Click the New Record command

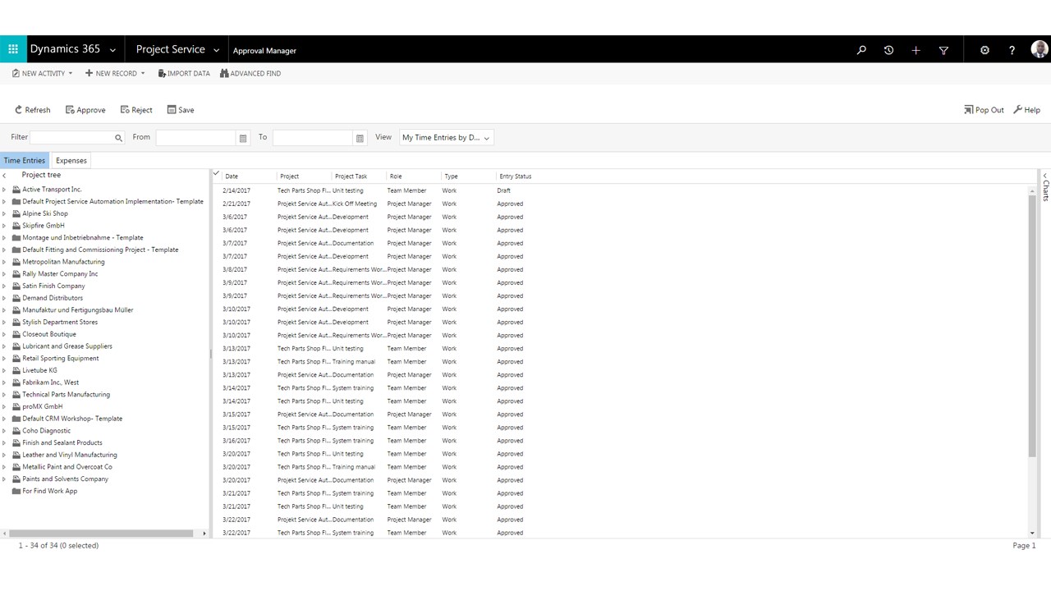pos(115,73)
